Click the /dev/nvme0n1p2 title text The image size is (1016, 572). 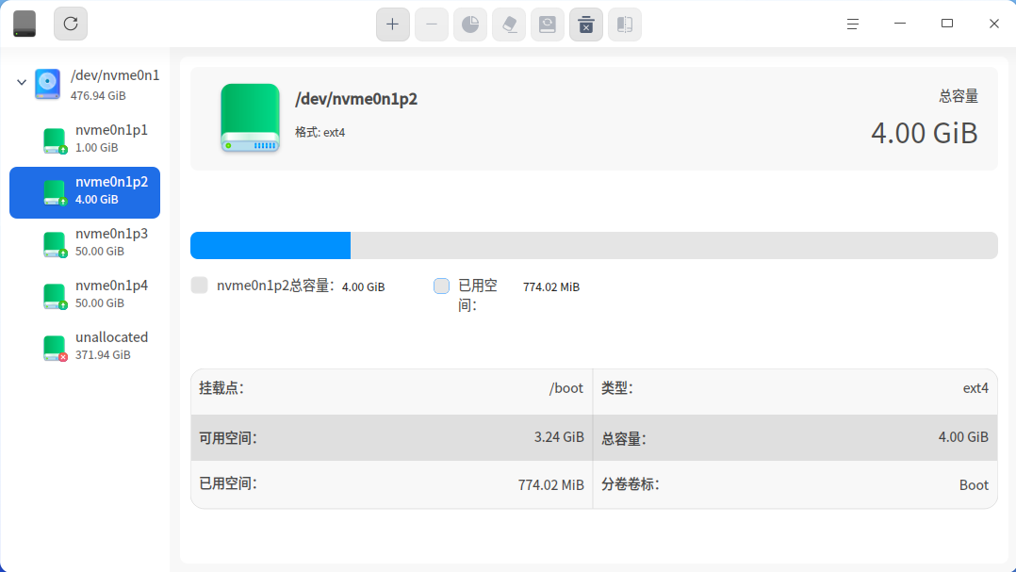click(356, 99)
